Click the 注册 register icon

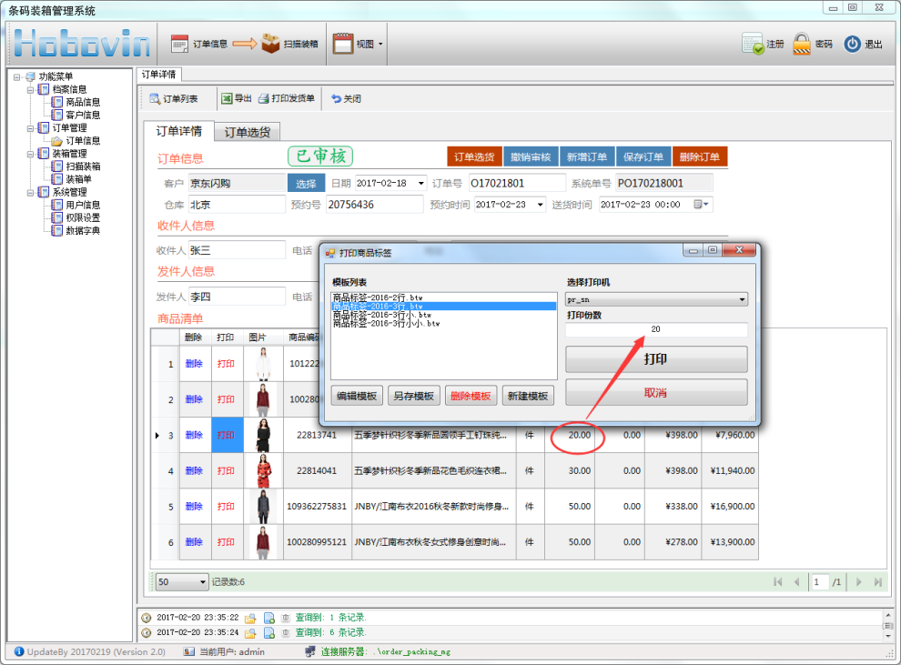coord(753,44)
